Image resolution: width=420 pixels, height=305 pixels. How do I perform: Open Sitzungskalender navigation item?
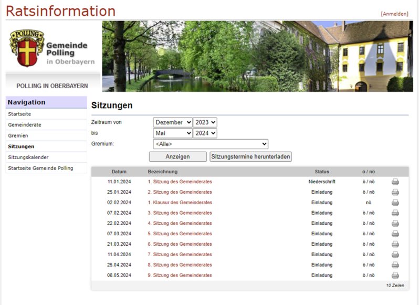point(28,157)
